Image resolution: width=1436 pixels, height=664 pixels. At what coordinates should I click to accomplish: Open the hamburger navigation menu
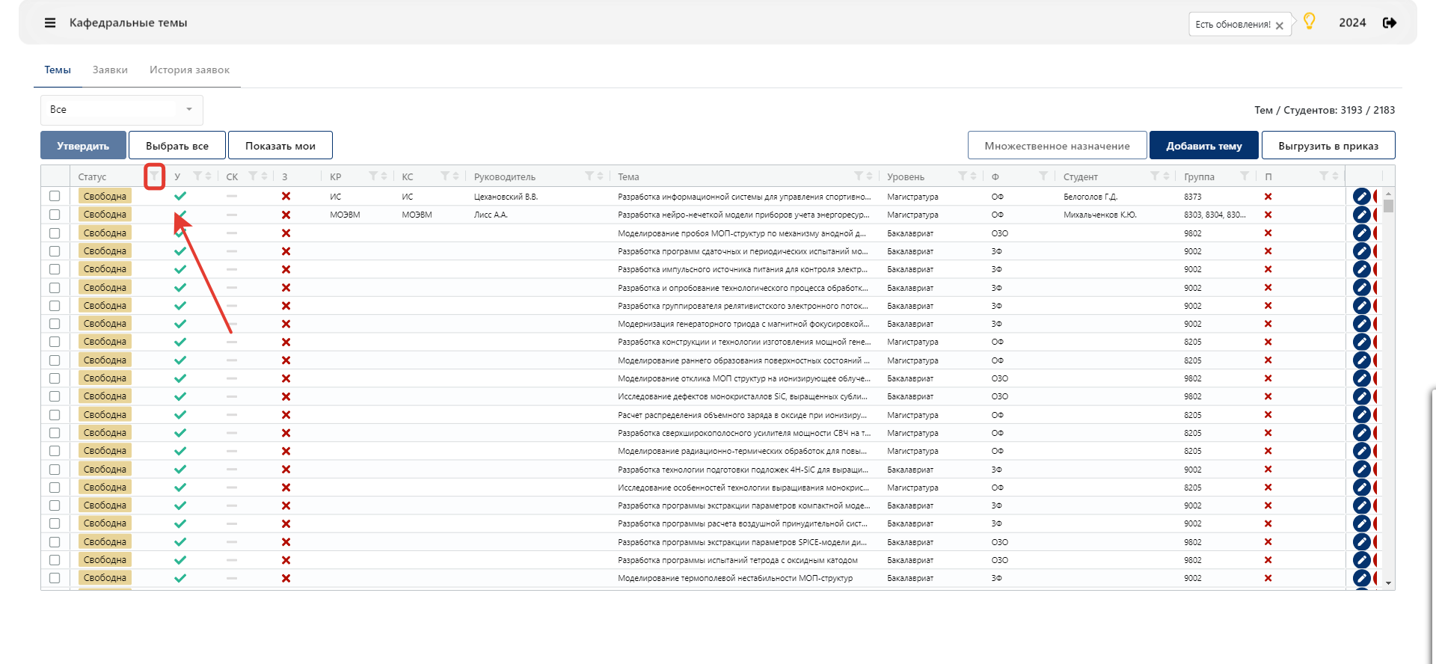(50, 23)
